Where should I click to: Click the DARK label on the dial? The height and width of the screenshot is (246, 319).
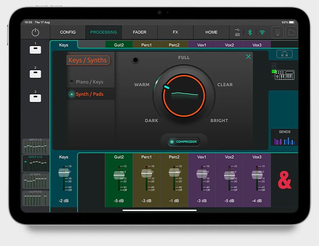coord(151,121)
